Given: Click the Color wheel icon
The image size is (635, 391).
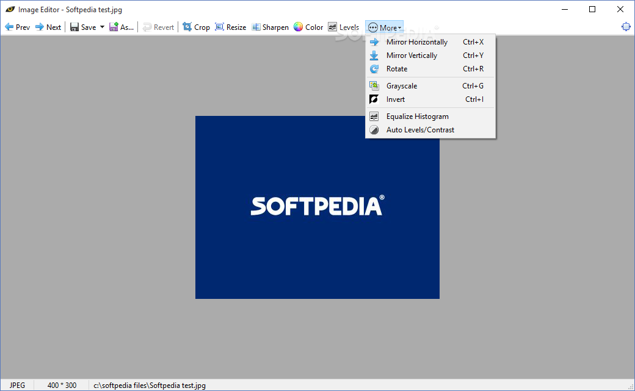Looking at the screenshot, I should (x=298, y=27).
